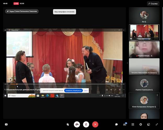This screenshot has height=130, width=163.
Task: Open more options (…) in media player
Action: coord(124,90)
